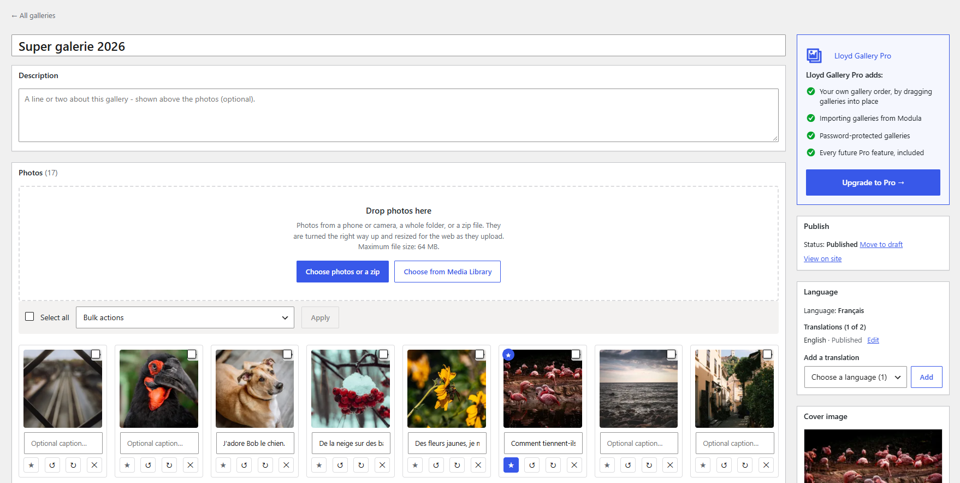Tick the checkbox on the dog photo
Image resolution: width=960 pixels, height=483 pixels.
(287, 354)
